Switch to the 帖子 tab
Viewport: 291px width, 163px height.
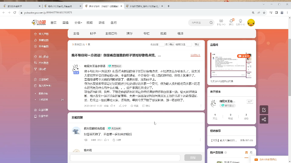click(93, 33)
